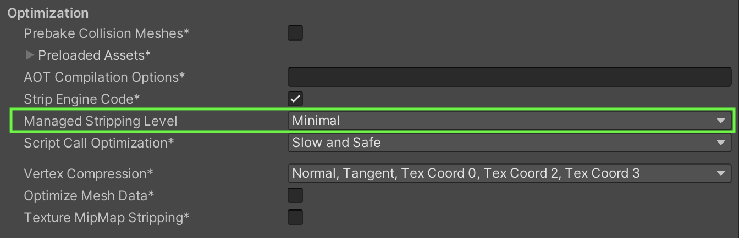The image size is (739, 238).
Task: Select the AOT Compilation Options label
Action: (x=104, y=77)
